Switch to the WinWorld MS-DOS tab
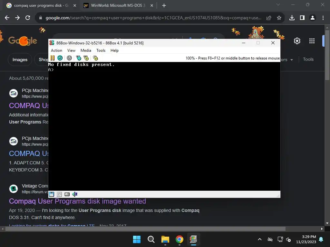Screen dimensions: 330x247 pos(118,5)
